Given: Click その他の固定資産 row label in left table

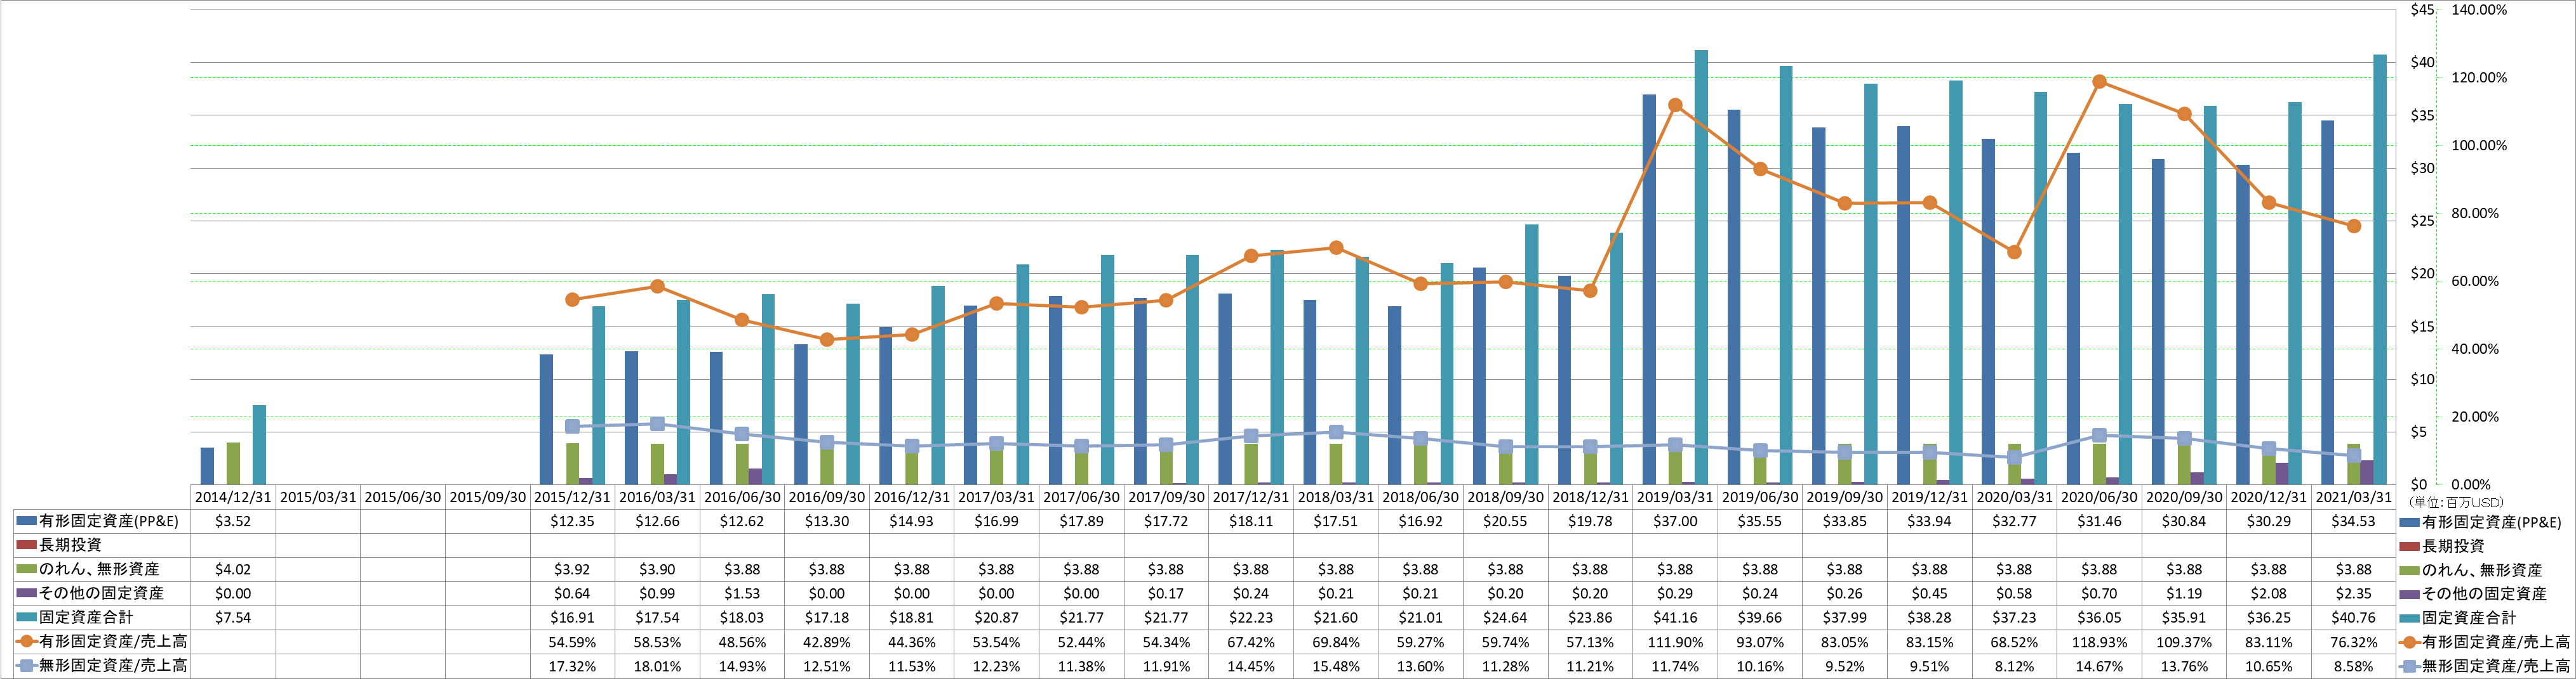Looking at the screenshot, I should click(x=101, y=593).
